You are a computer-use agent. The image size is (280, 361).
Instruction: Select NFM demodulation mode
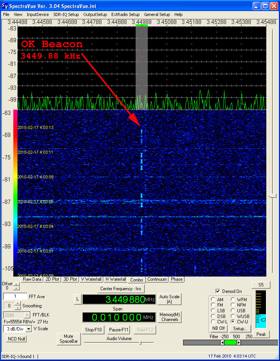tap(233, 305)
